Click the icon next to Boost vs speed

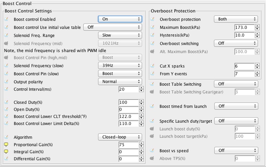[152, 151]
